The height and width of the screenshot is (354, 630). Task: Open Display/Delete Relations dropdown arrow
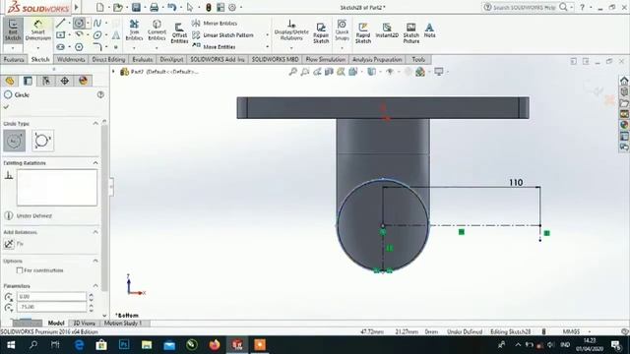[x=291, y=48]
